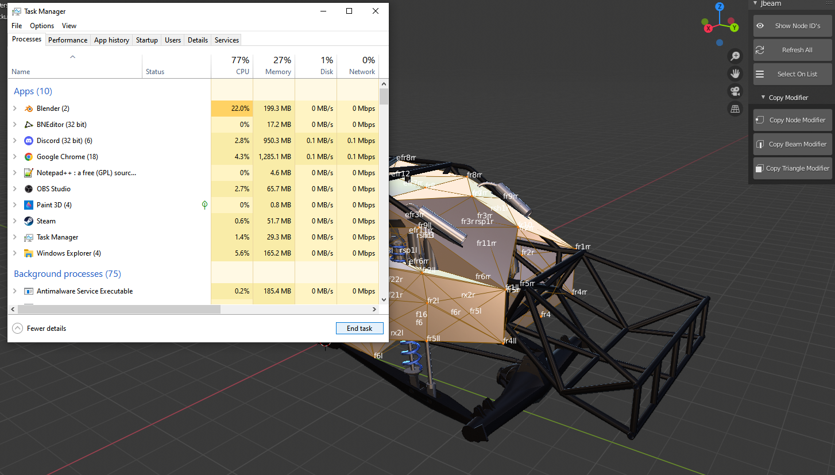The height and width of the screenshot is (475, 835).
Task: Click the Paint 3D process icon
Action: [29, 205]
